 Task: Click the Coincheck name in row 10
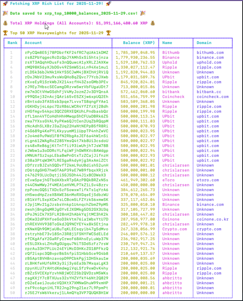tap(173, 97)
